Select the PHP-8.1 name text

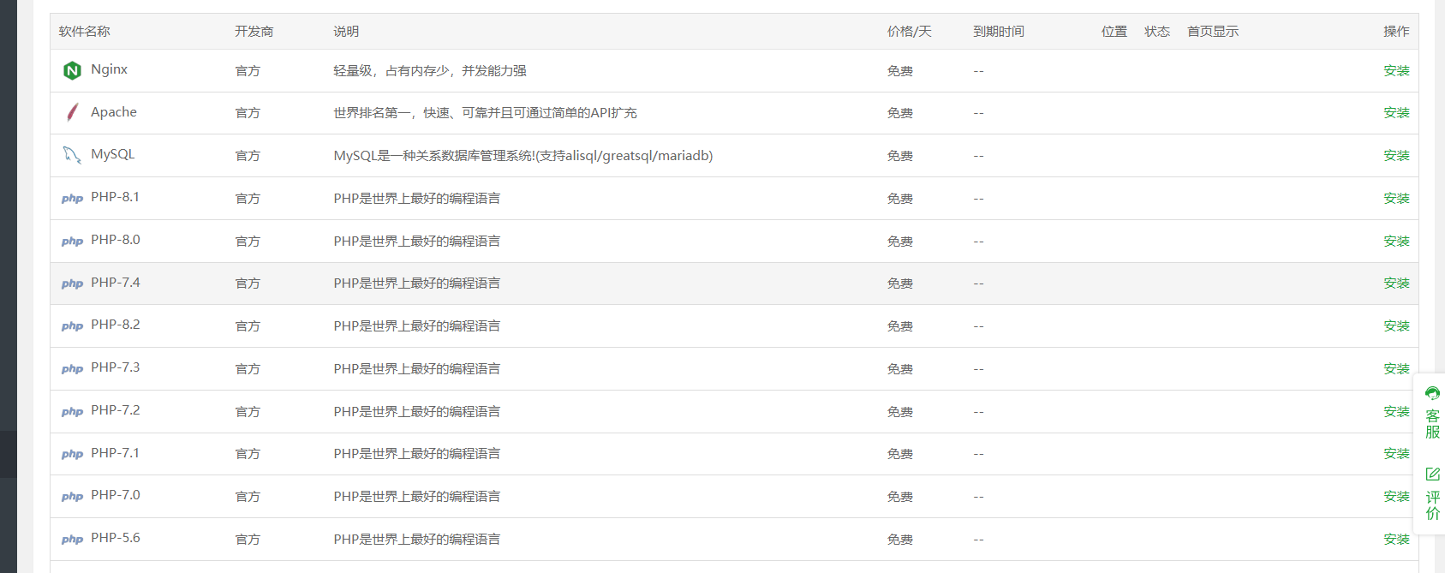[115, 197]
